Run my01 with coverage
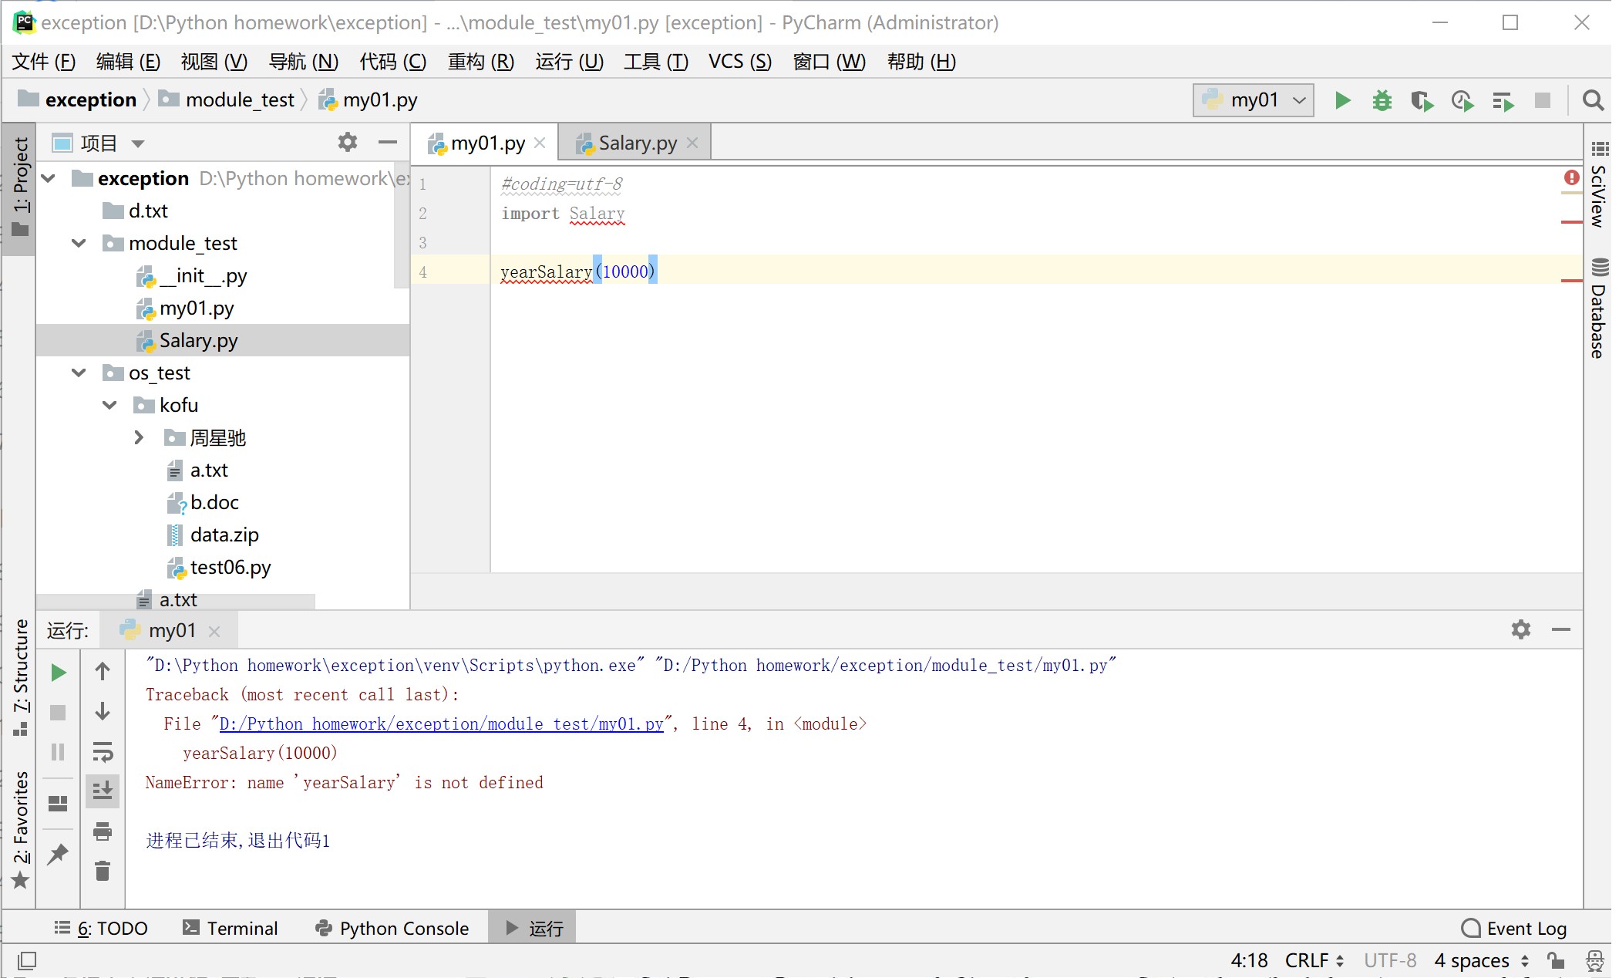This screenshot has height=978, width=1619. pyautogui.click(x=1422, y=100)
